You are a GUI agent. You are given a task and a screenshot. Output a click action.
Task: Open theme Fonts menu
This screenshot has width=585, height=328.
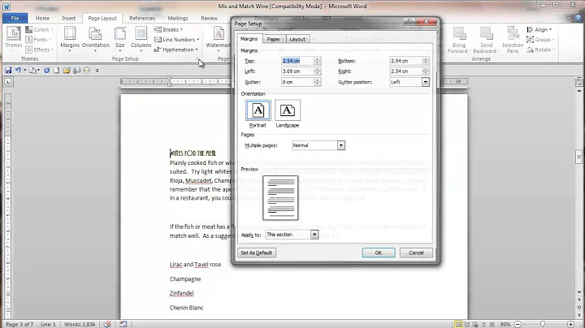pyautogui.click(x=38, y=40)
